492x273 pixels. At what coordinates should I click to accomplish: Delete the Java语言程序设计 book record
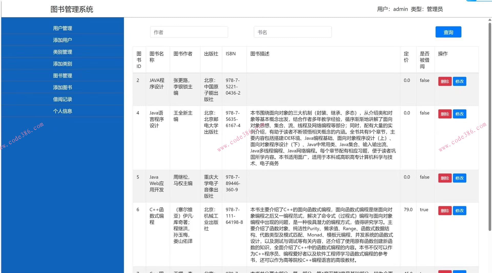point(445,114)
